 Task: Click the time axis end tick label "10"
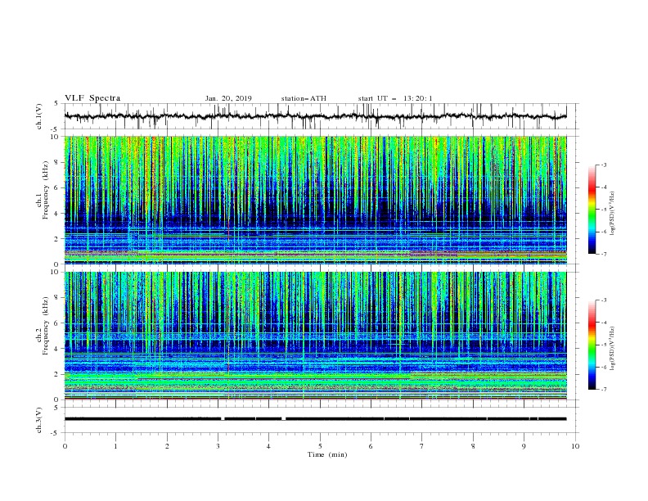pos(575,446)
